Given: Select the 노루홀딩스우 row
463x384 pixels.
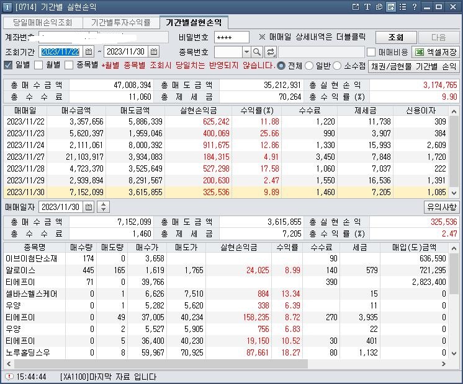Looking at the screenshot, I should coord(227,352).
